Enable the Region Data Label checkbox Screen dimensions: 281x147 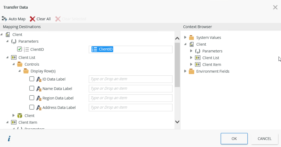pyautogui.click(x=32, y=98)
